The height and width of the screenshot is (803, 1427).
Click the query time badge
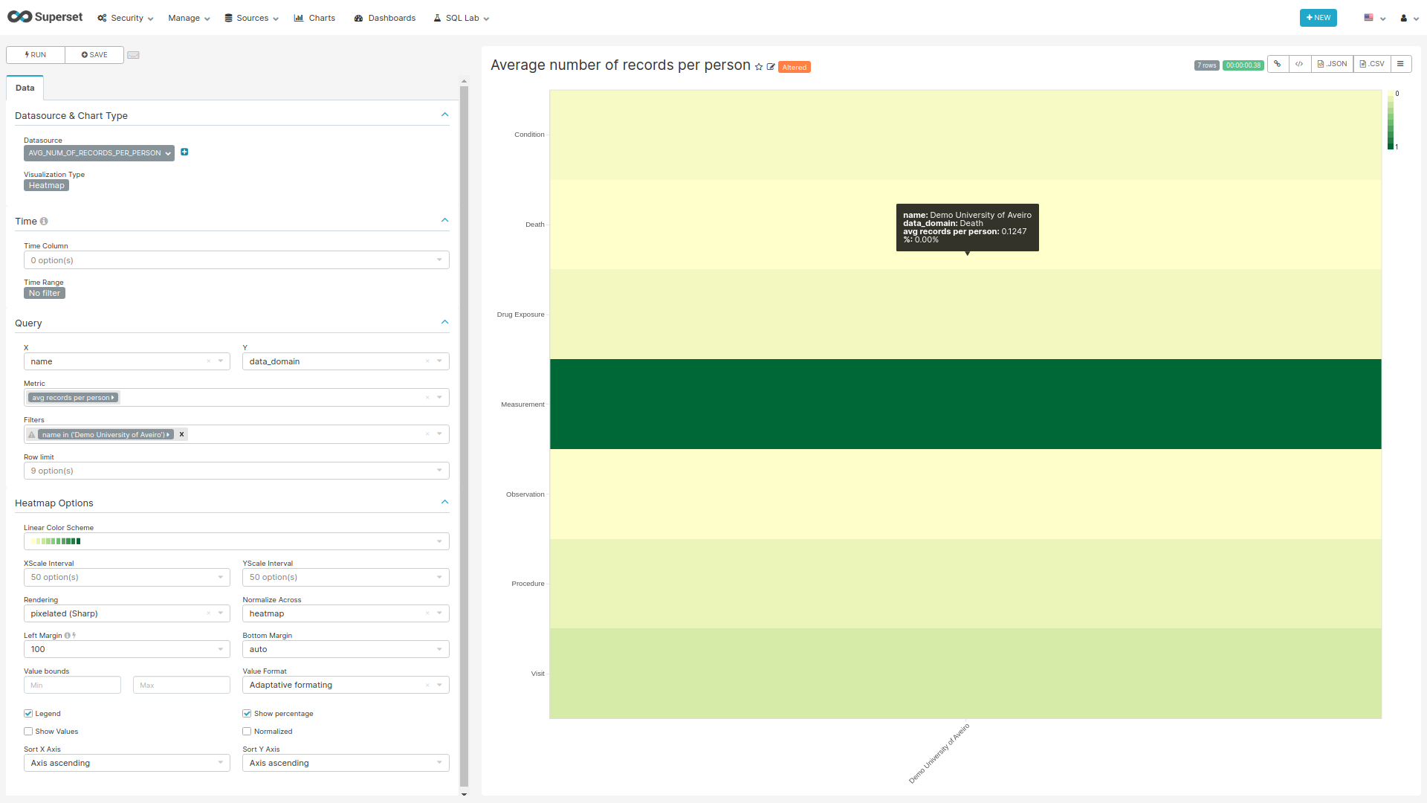point(1243,65)
